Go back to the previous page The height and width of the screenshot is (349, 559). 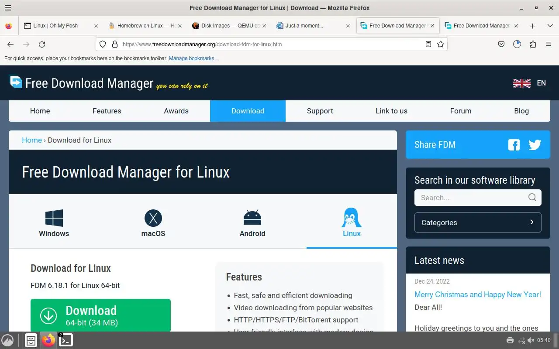(x=10, y=44)
